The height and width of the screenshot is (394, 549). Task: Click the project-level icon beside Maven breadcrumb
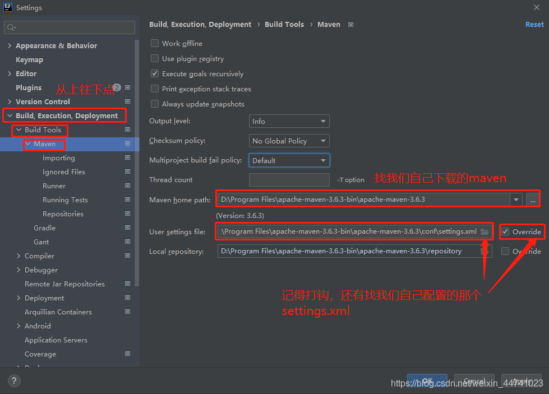tap(350, 25)
